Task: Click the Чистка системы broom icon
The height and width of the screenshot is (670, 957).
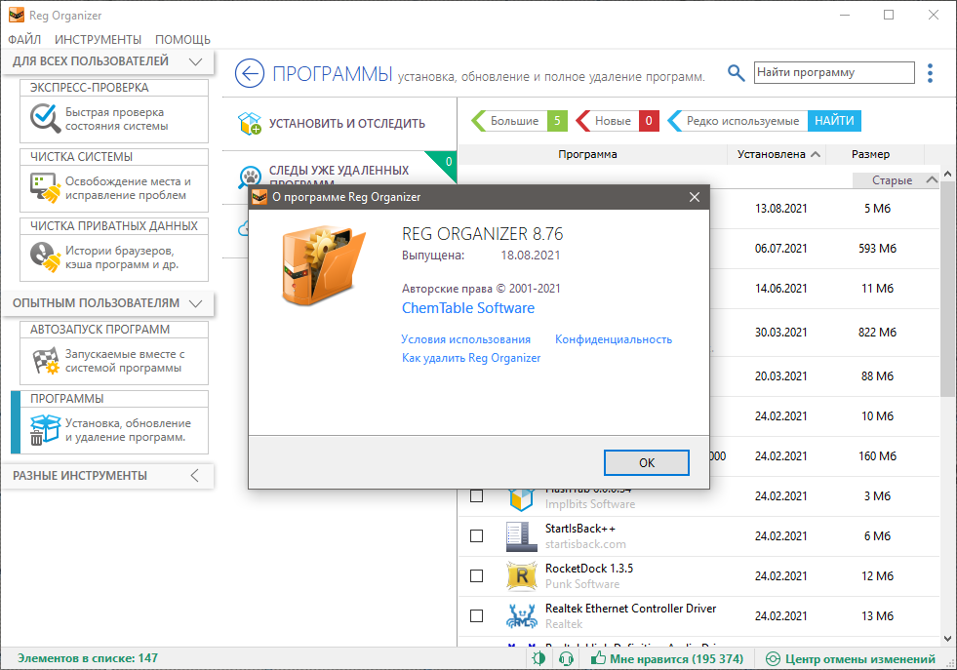Action: point(45,188)
